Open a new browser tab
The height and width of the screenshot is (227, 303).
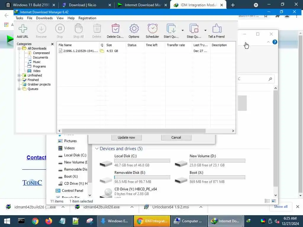coord(233,5)
